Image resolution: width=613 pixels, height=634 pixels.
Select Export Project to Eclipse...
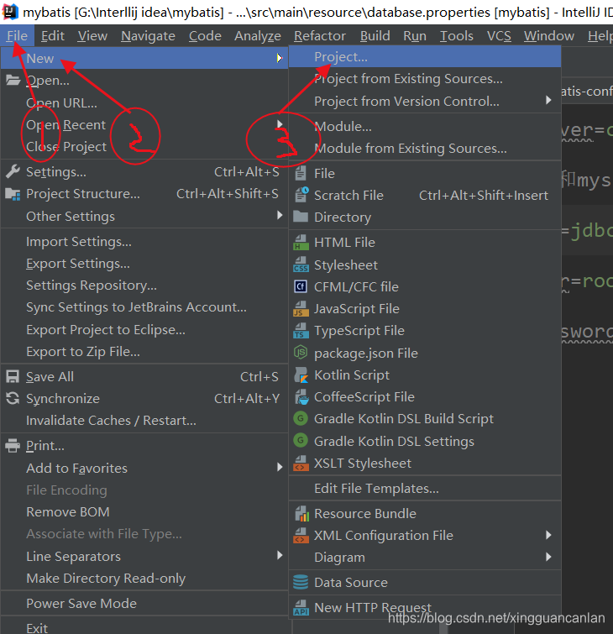tap(144, 330)
